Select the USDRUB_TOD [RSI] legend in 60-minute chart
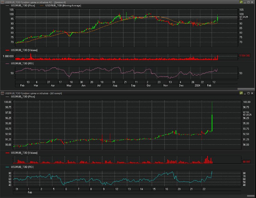The height and width of the screenshot is (198, 256). tap(20, 167)
